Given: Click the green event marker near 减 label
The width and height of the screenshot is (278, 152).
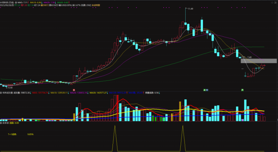Looking at the screenshot, I should (x=204, y=90).
